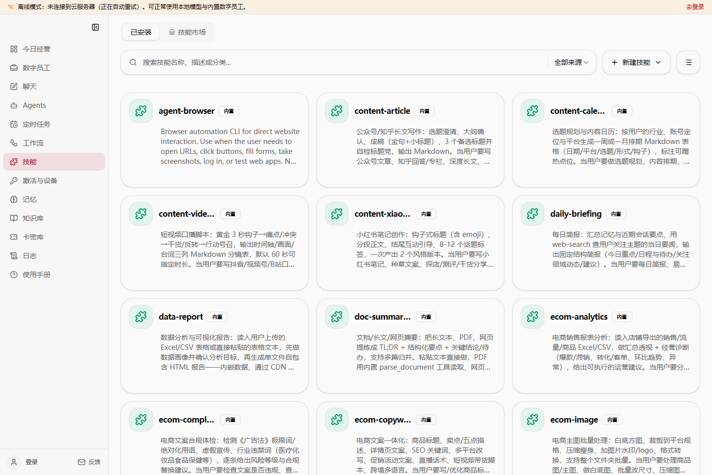Open 知识库 knowledge base
Screen dimensions: 712x475
pyautogui.click(x=54, y=218)
